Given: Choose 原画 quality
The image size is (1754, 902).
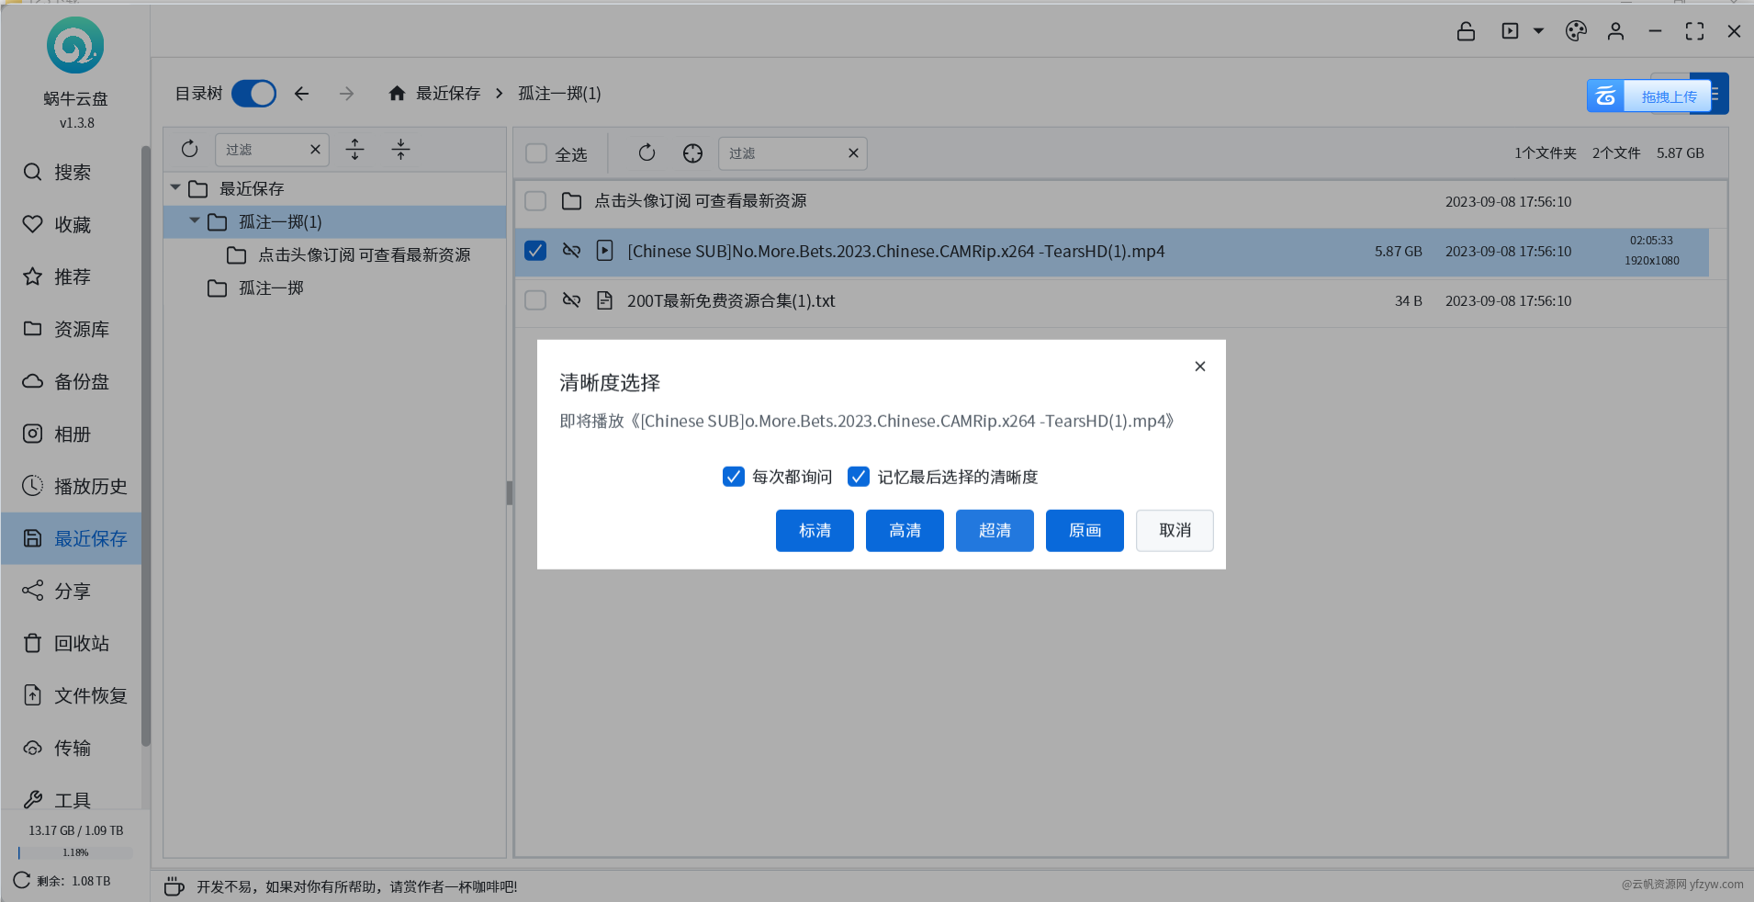Looking at the screenshot, I should click(x=1085, y=531).
